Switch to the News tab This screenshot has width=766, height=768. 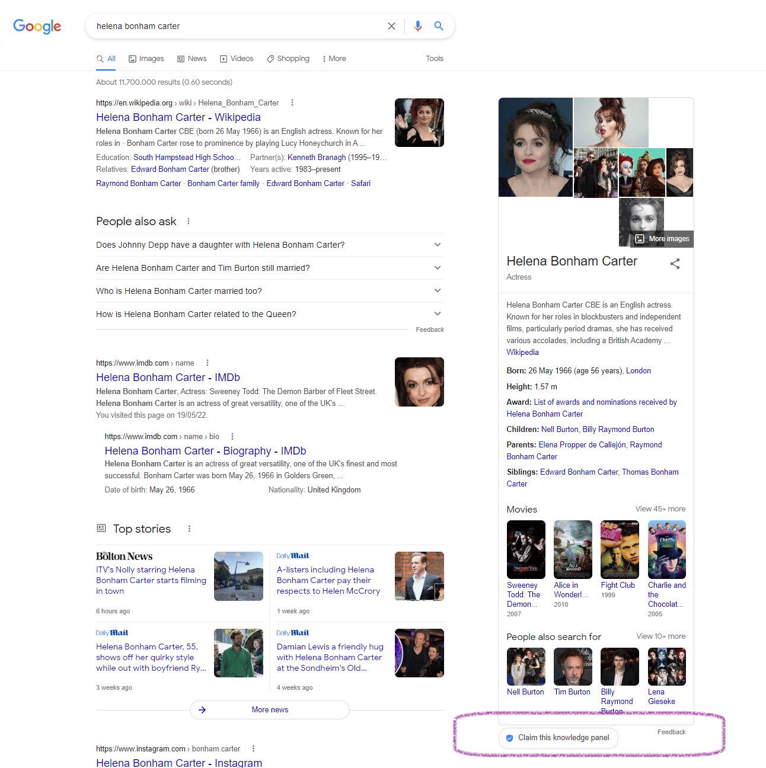click(x=192, y=59)
